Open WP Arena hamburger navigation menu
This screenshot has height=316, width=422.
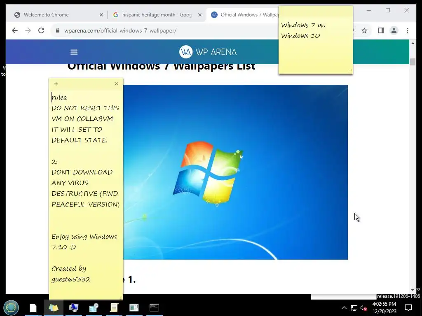[x=74, y=52]
